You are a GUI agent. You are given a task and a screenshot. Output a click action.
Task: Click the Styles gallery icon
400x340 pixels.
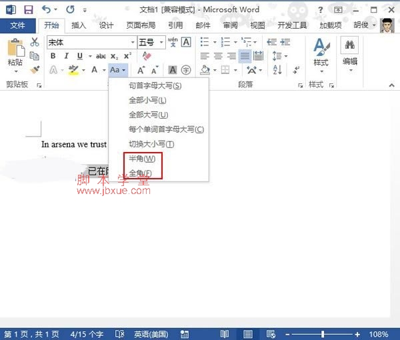tap(321, 47)
